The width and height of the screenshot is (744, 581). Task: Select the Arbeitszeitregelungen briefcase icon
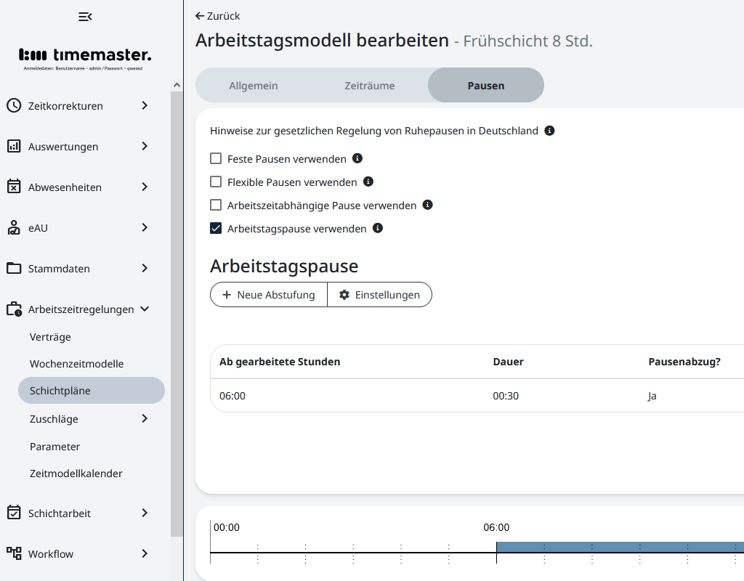tap(13, 309)
